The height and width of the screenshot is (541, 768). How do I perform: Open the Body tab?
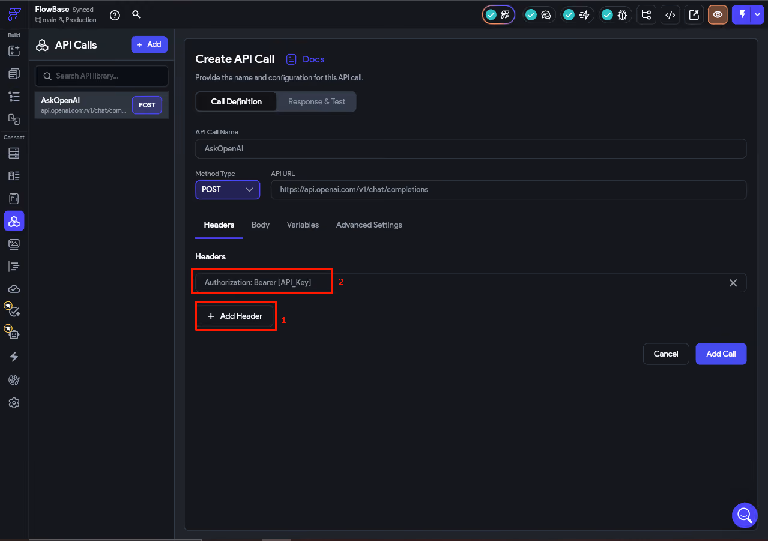pos(261,225)
